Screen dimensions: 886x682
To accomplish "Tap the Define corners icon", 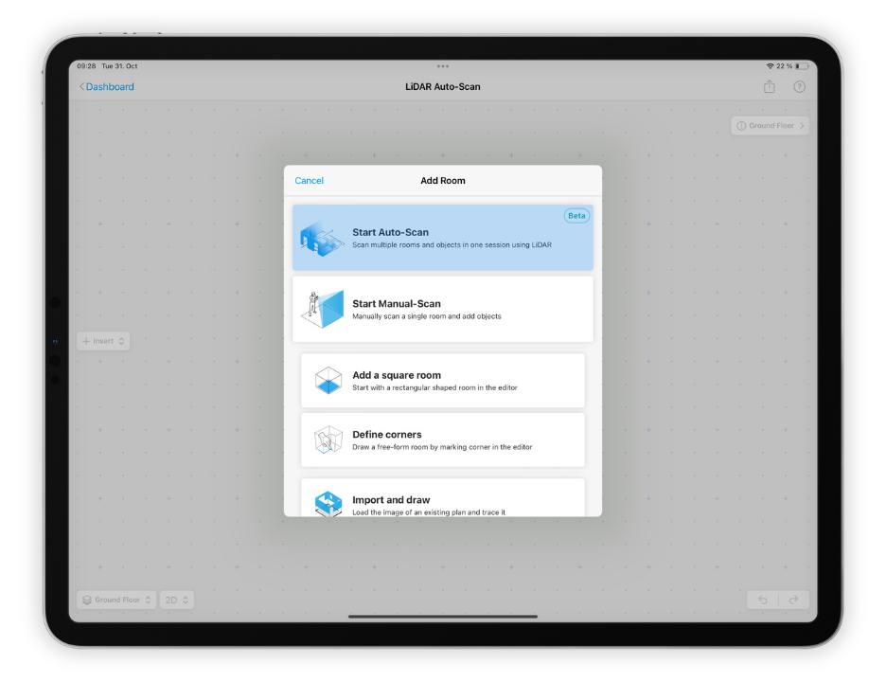I will [x=328, y=440].
